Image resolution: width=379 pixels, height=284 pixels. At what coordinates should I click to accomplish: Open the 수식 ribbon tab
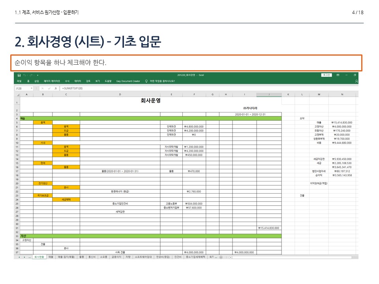[x=67, y=81]
